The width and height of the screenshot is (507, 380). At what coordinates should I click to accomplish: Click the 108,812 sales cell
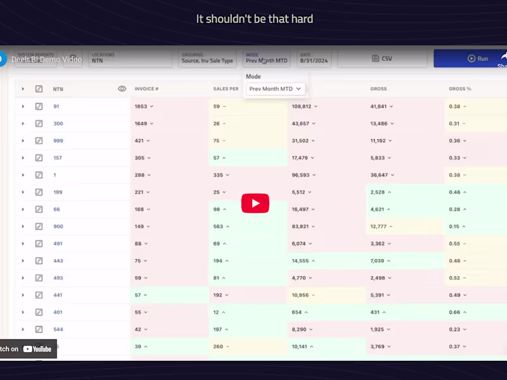pyautogui.click(x=327, y=106)
